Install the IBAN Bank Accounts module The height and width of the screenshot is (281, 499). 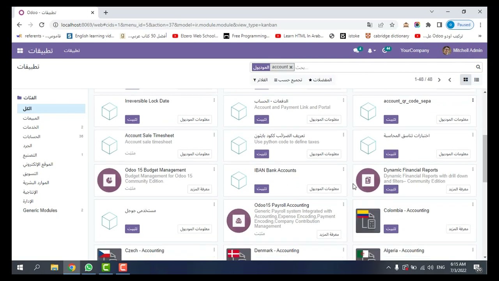tap(262, 189)
